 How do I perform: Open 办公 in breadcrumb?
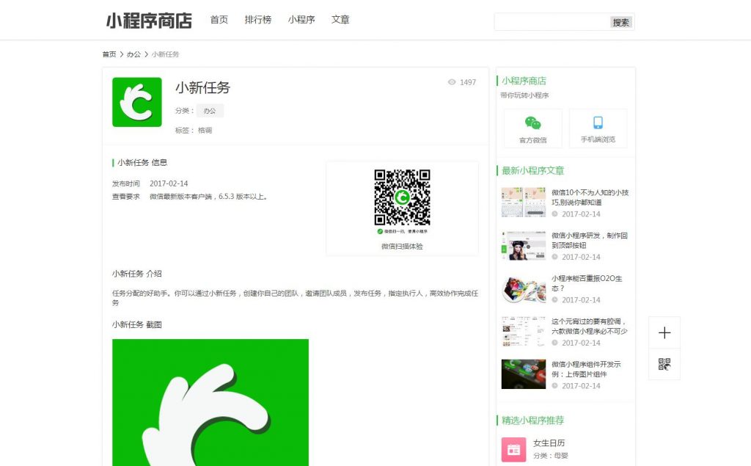[133, 54]
